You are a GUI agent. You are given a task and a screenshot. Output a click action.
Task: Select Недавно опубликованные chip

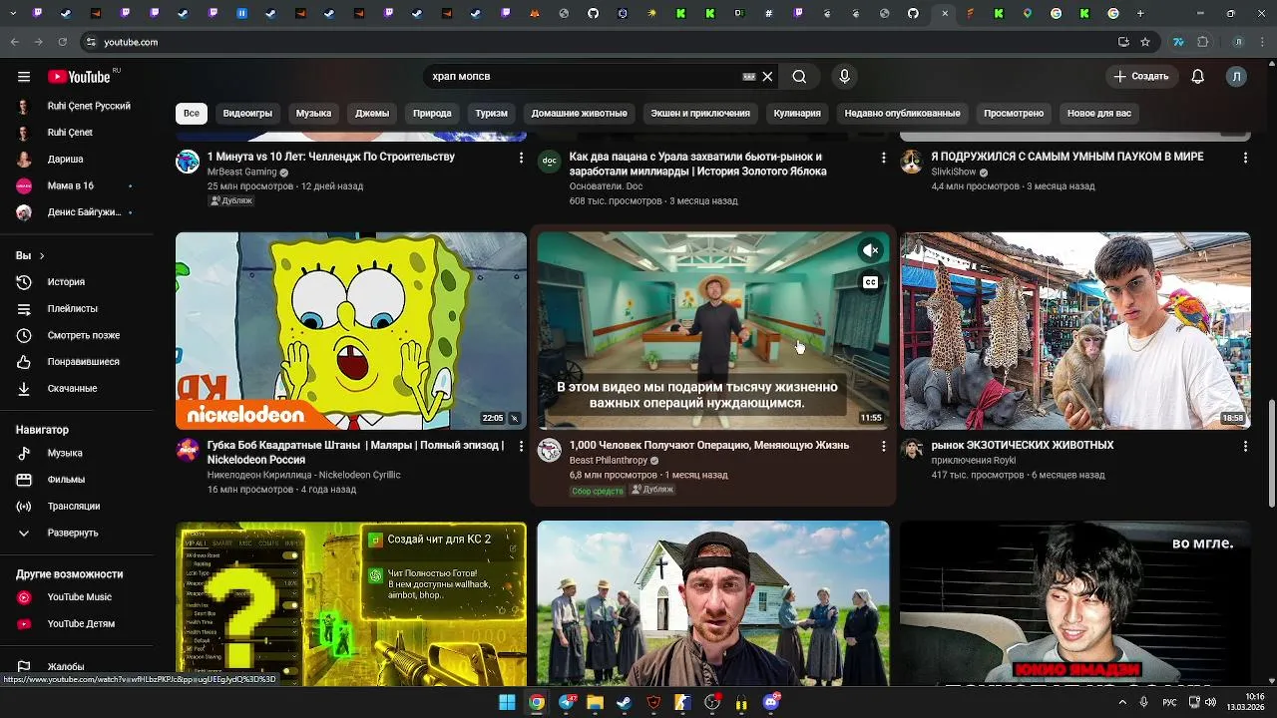pos(902,113)
